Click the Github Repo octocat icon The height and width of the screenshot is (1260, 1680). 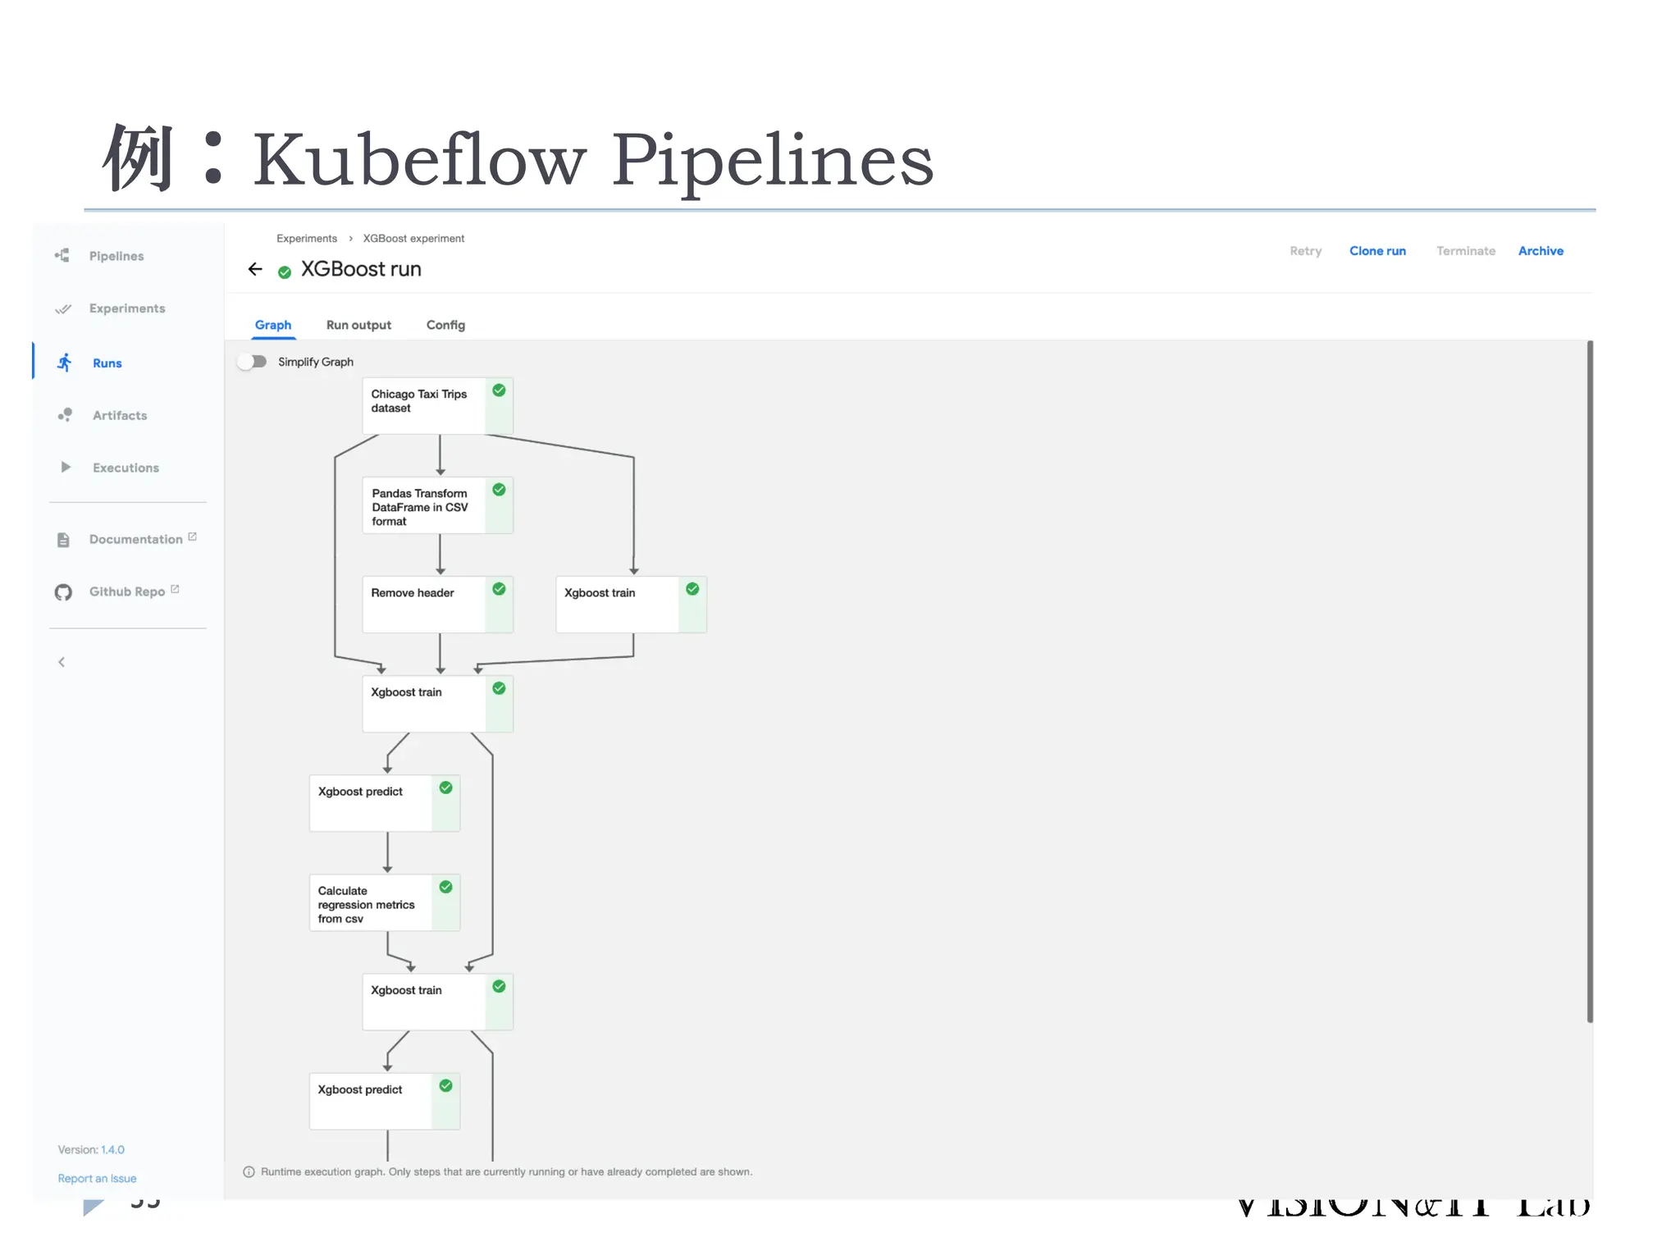click(63, 592)
